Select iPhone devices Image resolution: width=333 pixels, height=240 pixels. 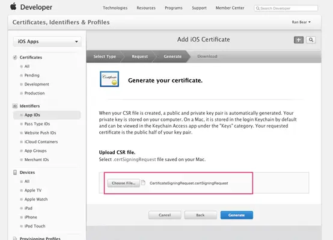[31, 217]
